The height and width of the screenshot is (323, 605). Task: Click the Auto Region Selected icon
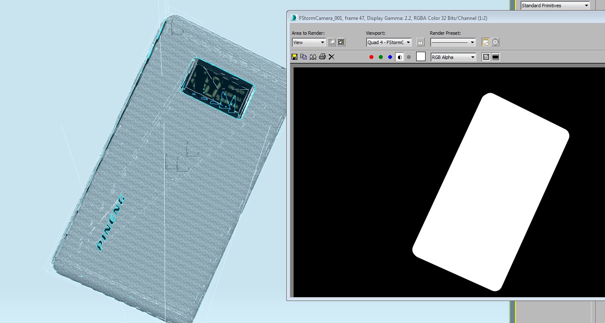pyautogui.click(x=341, y=42)
